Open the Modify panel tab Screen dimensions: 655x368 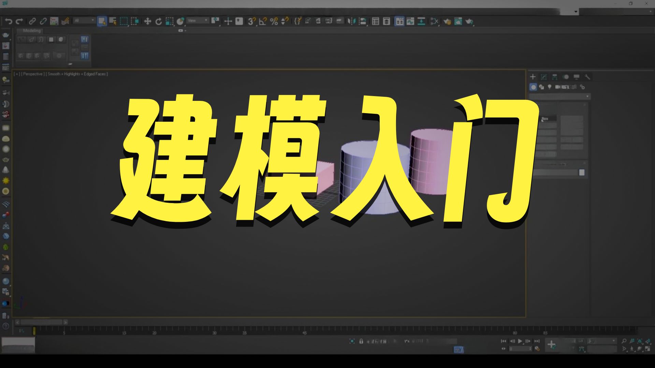coord(544,77)
